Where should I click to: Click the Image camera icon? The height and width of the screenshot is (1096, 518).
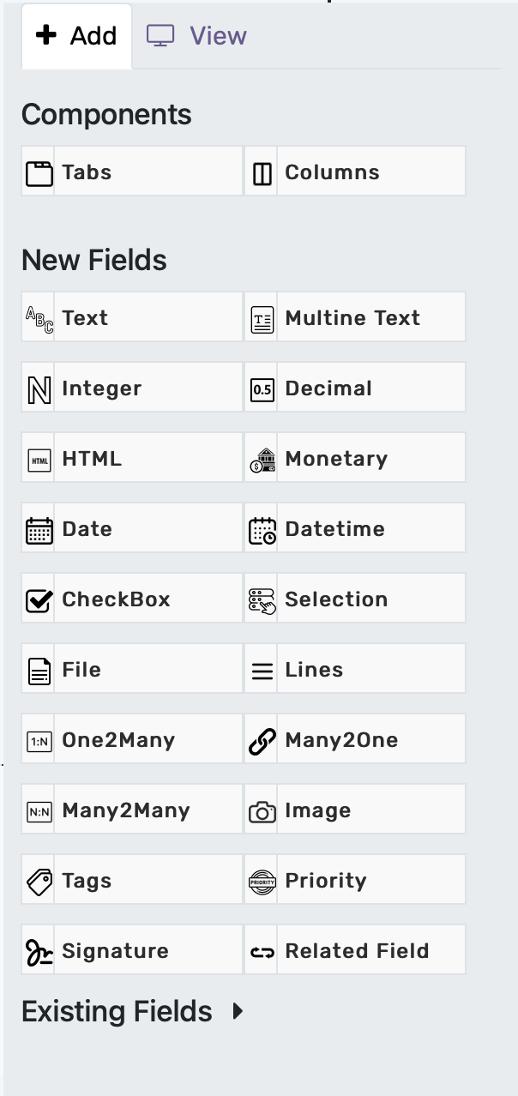point(262,811)
